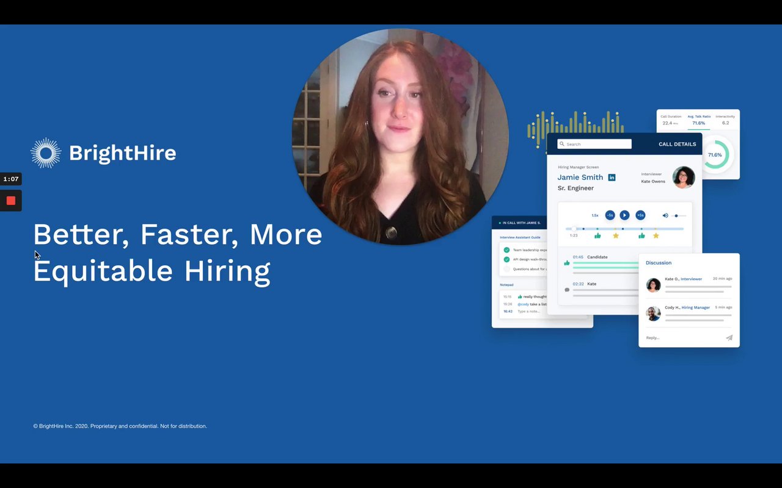Click the 16:42 notepad timestamp
The height and width of the screenshot is (488, 782).
point(508,311)
